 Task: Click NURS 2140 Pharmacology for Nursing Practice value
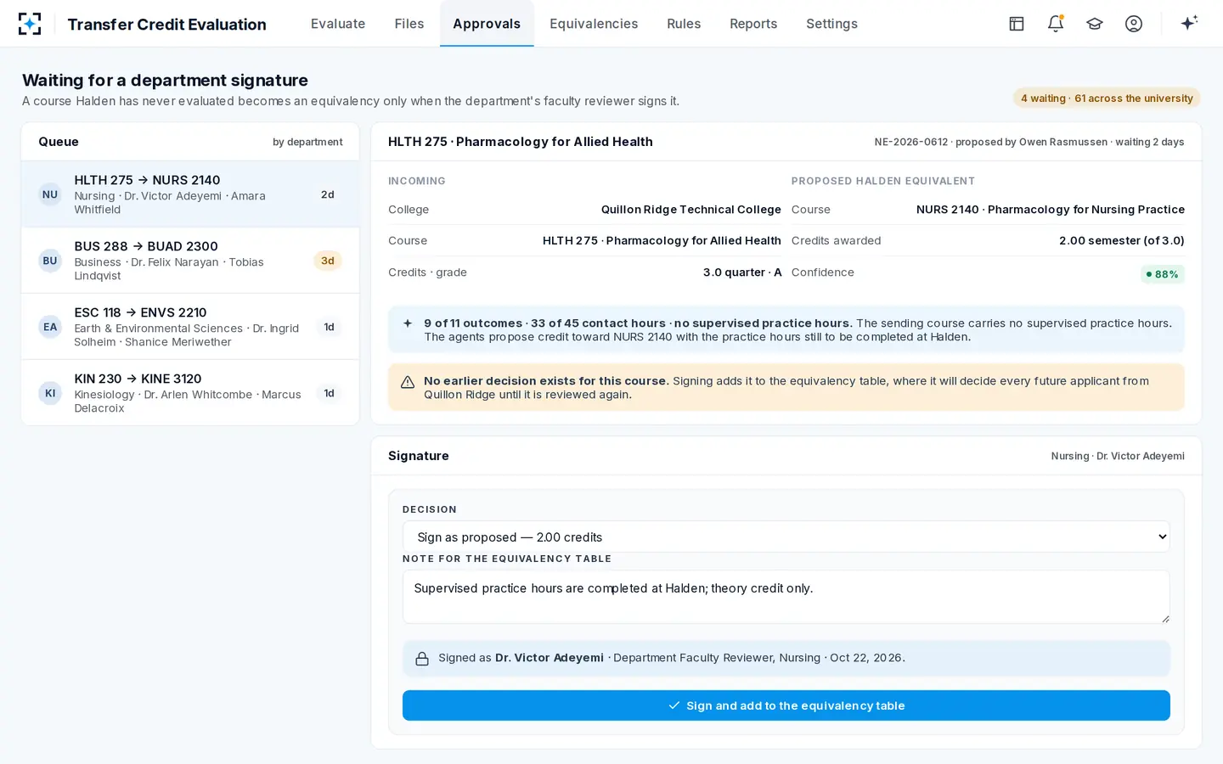pyautogui.click(x=1050, y=210)
